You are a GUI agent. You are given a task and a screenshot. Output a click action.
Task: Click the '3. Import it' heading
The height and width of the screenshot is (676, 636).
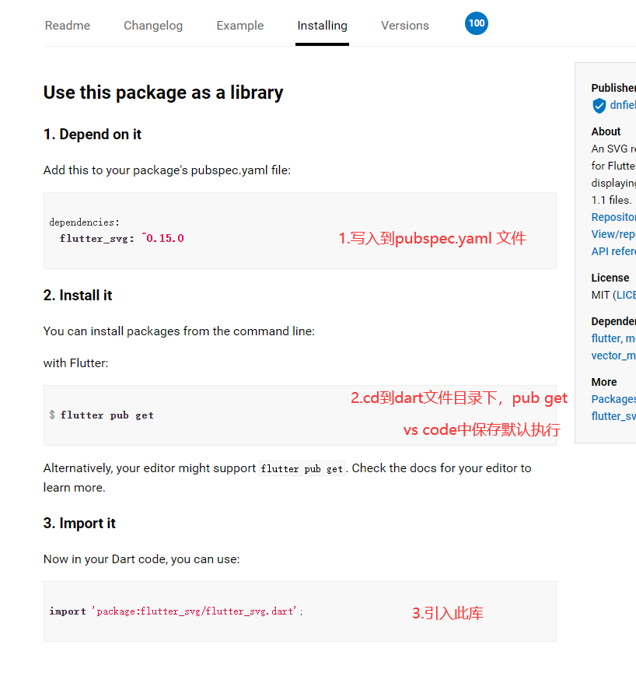(79, 524)
